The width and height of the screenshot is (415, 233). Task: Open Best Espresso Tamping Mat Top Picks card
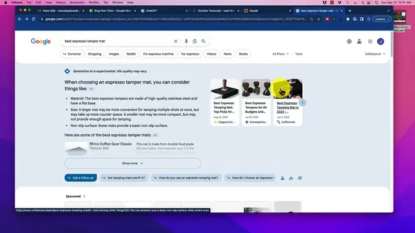(x=224, y=102)
